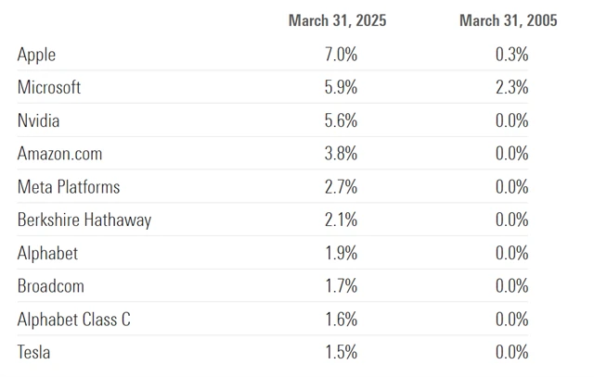Click the March 31, 2025 column header
Image resolution: width=594 pixels, height=377 pixels.
337,20
